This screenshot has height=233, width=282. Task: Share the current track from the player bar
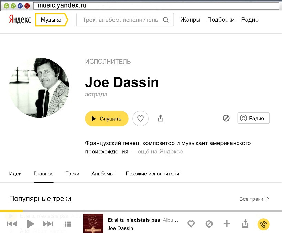[245, 224]
